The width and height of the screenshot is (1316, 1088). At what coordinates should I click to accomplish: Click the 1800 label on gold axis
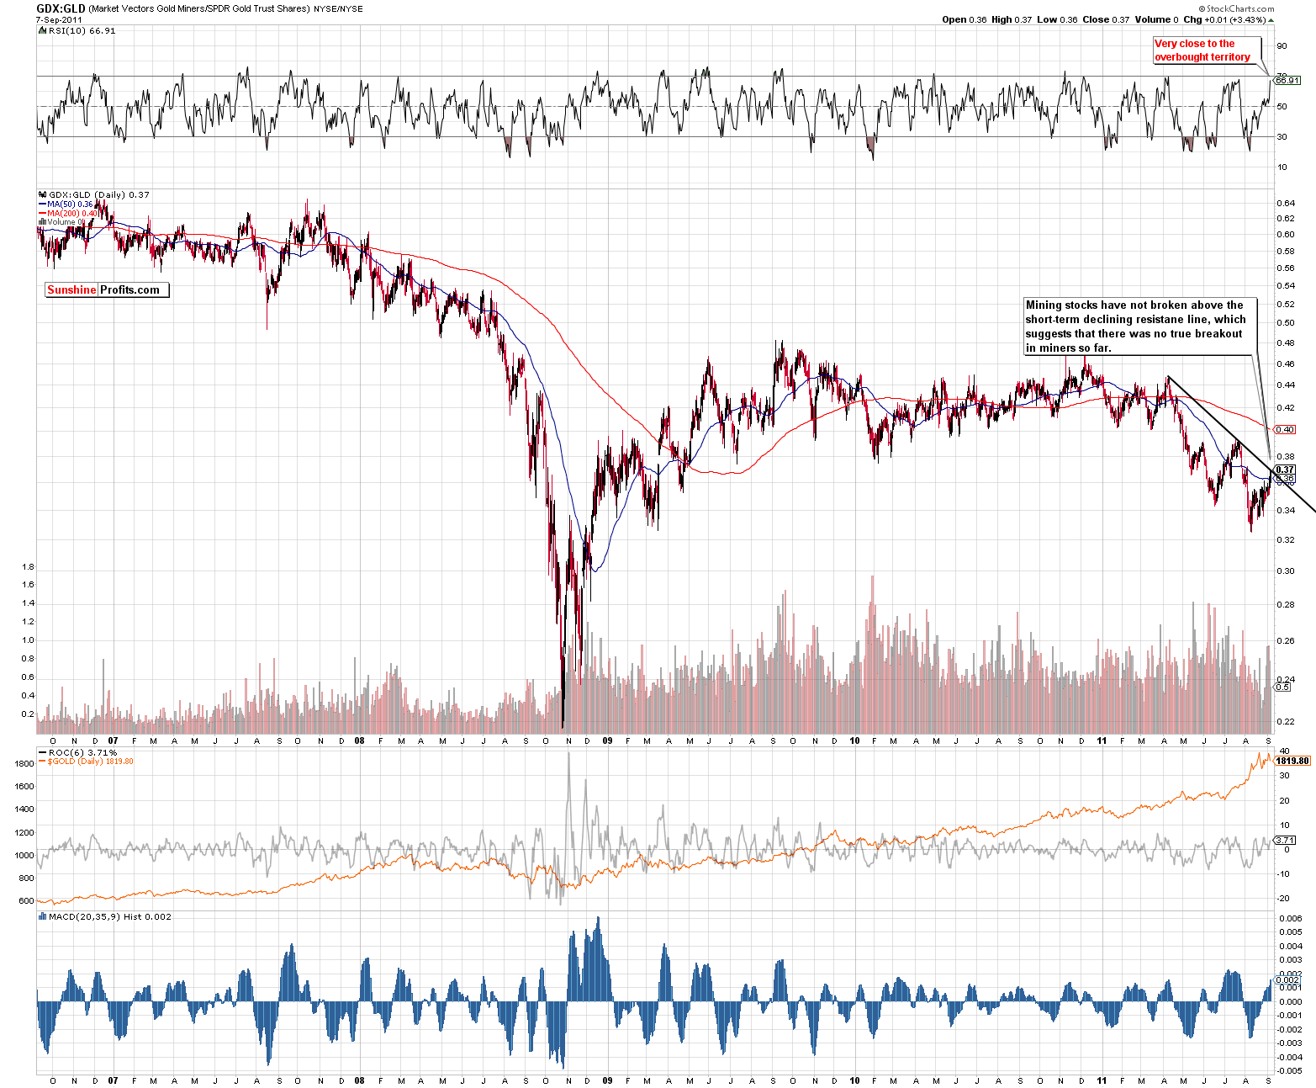click(x=24, y=764)
